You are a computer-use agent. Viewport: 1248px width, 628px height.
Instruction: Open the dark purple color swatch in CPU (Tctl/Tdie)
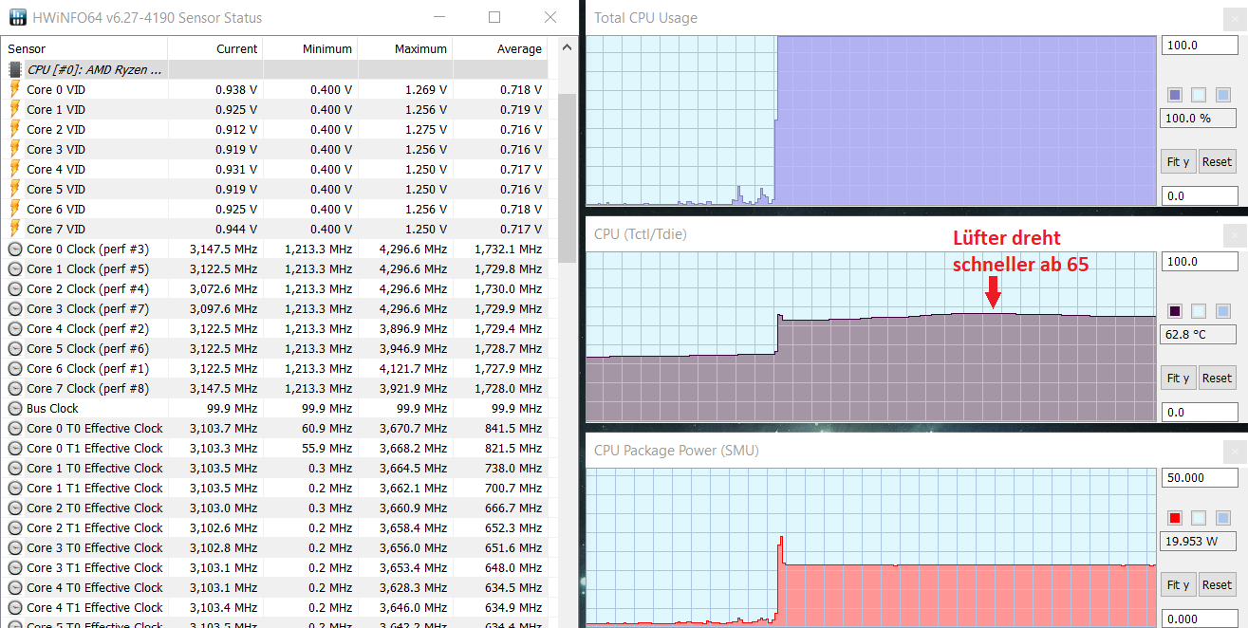[x=1175, y=310]
